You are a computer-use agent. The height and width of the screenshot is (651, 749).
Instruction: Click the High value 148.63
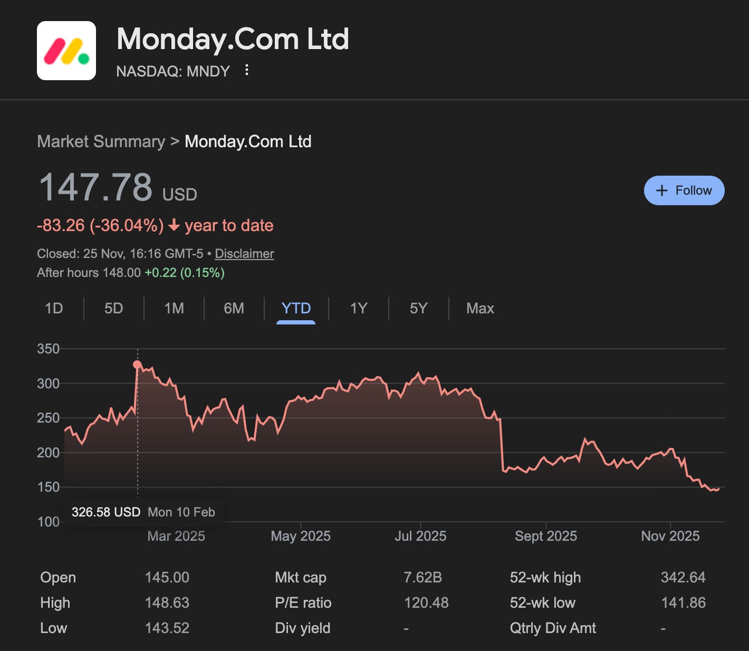tap(167, 603)
